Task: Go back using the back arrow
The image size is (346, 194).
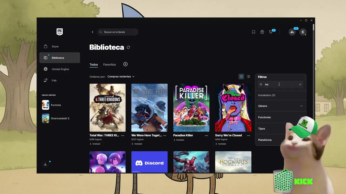Action: click(92, 32)
